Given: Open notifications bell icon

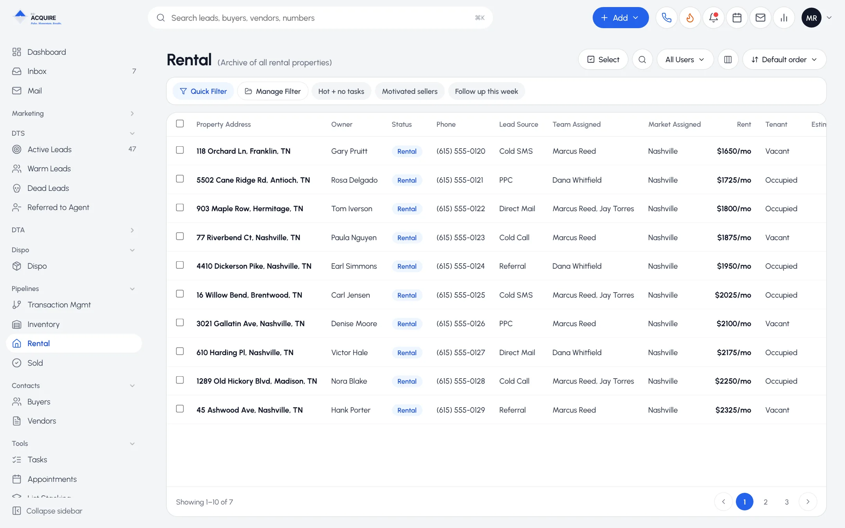Looking at the screenshot, I should point(713,18).
